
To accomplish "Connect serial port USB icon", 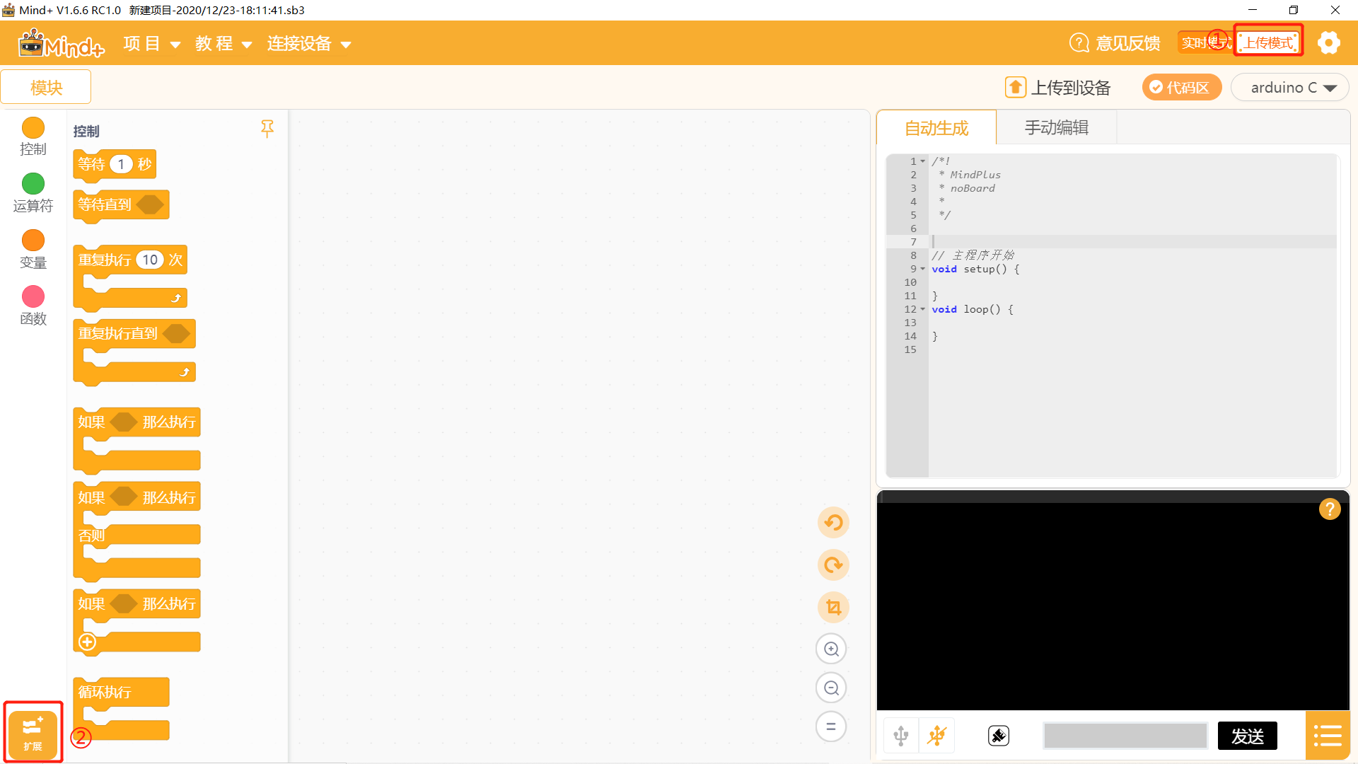I will 901,736.
